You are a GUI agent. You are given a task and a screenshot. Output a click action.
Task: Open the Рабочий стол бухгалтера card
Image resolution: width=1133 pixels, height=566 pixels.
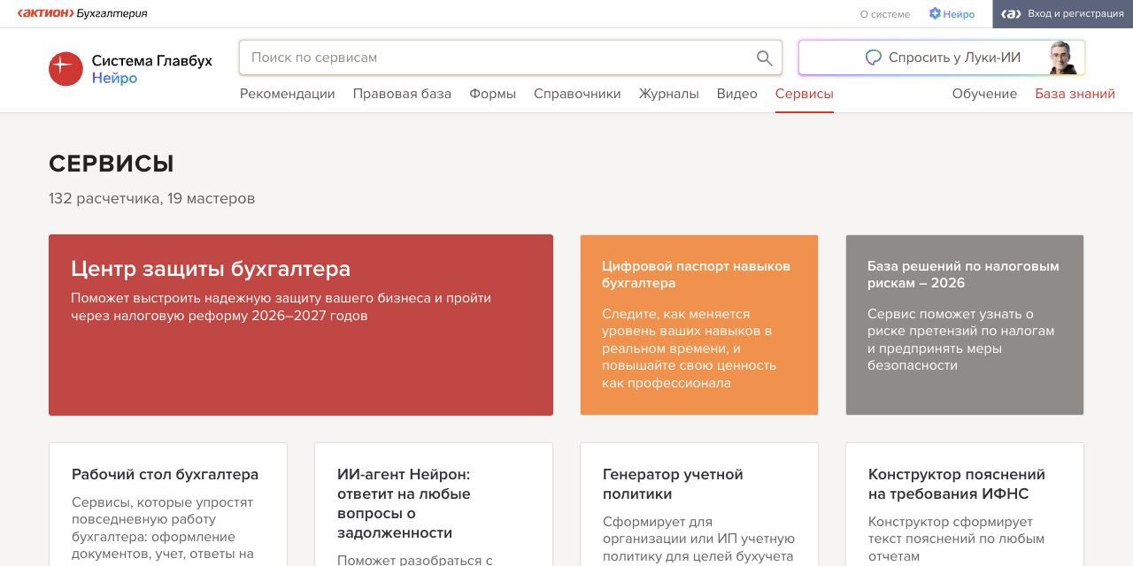click(168, 504)
